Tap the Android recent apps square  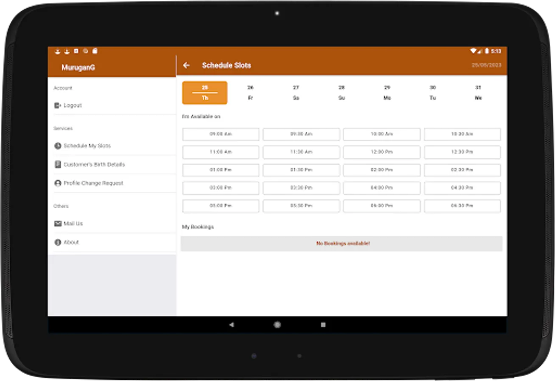323,325
